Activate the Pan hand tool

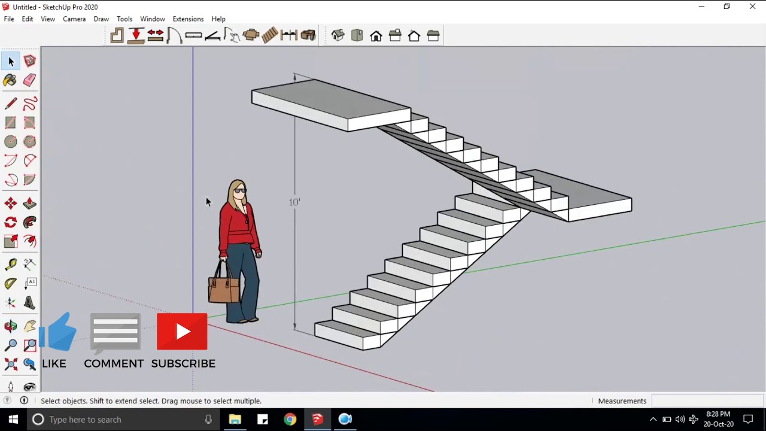pos(30,326)
